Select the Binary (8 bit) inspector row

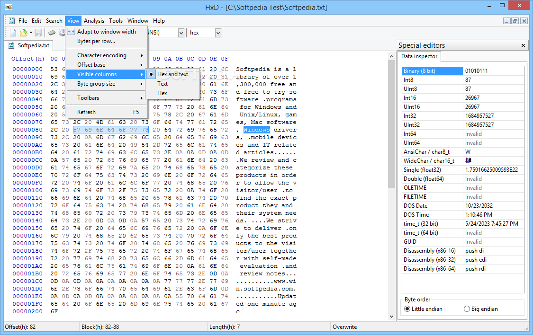coord(462,71)
